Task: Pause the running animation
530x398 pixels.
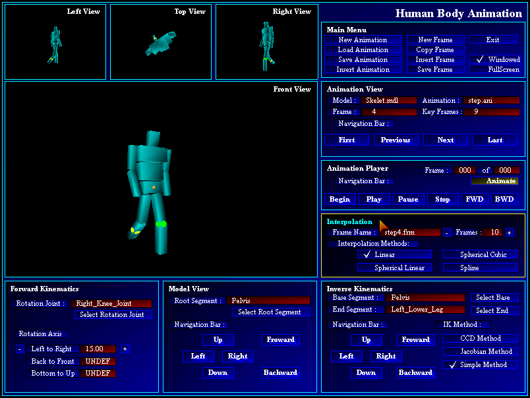Action: click(409, 199)
